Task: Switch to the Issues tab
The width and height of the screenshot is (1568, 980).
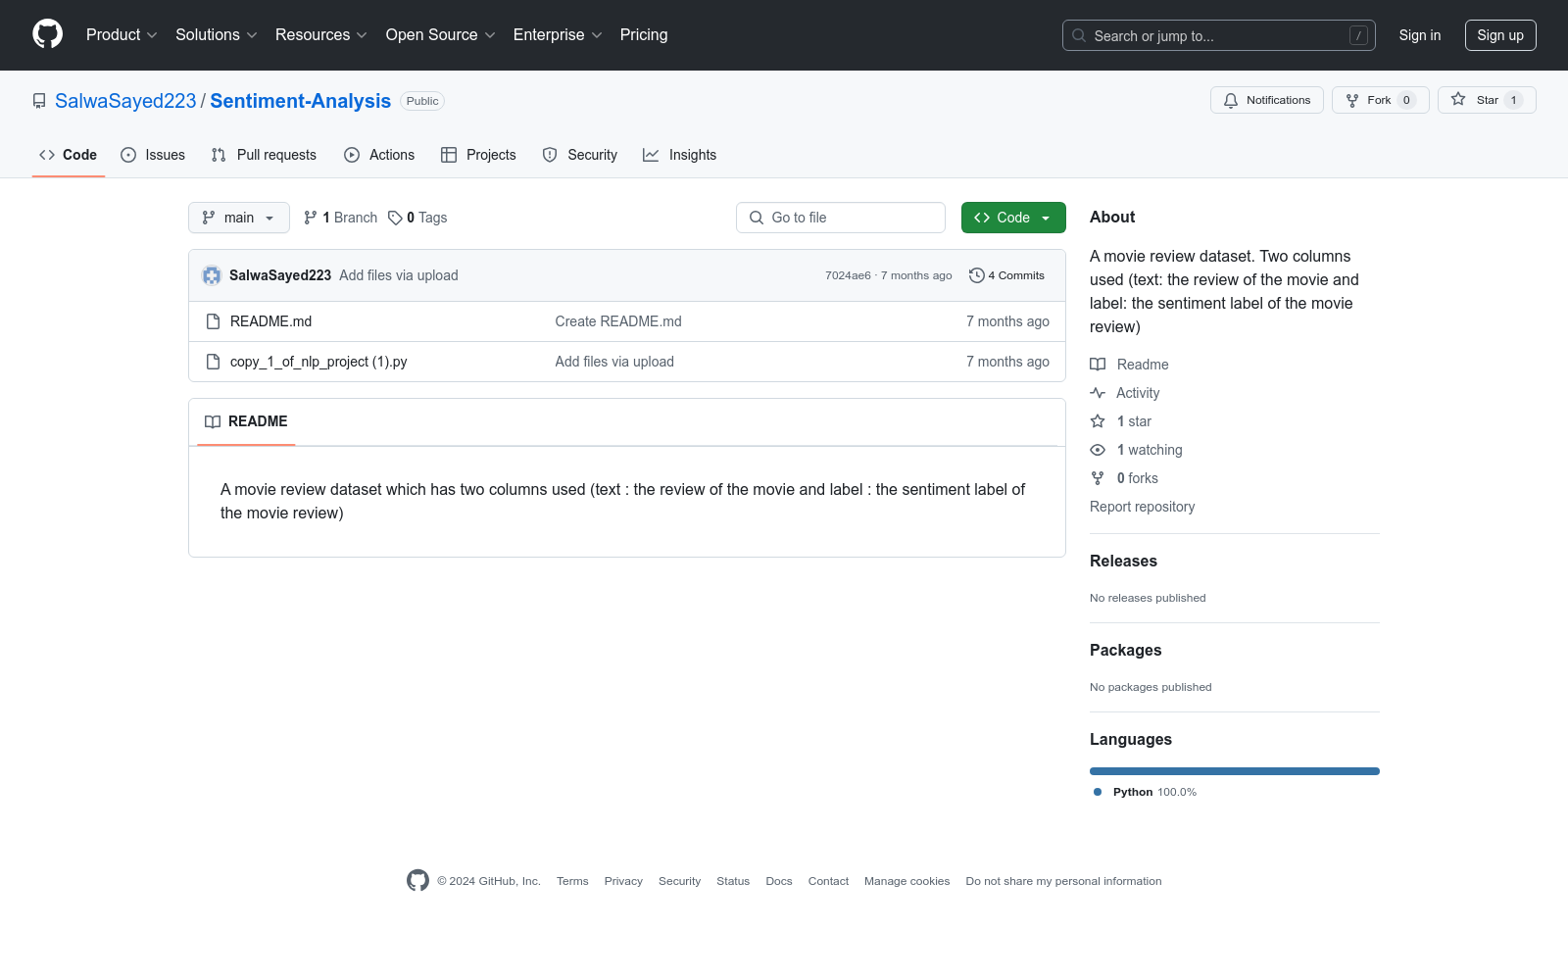Action: click(x=153, y=155)
